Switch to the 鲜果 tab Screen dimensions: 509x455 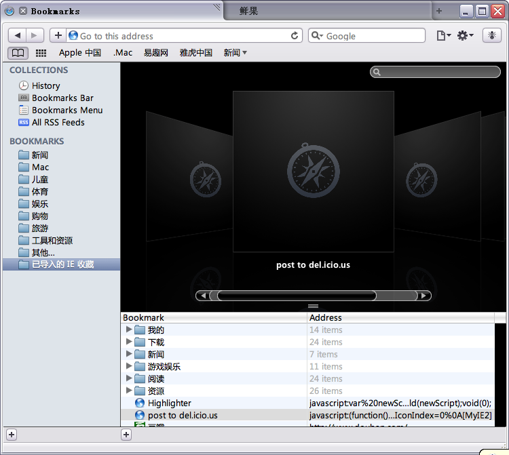pos(328,12)
